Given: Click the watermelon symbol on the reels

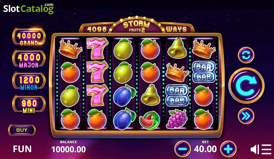Looking at the screenshot, I should tap(150, 120).
